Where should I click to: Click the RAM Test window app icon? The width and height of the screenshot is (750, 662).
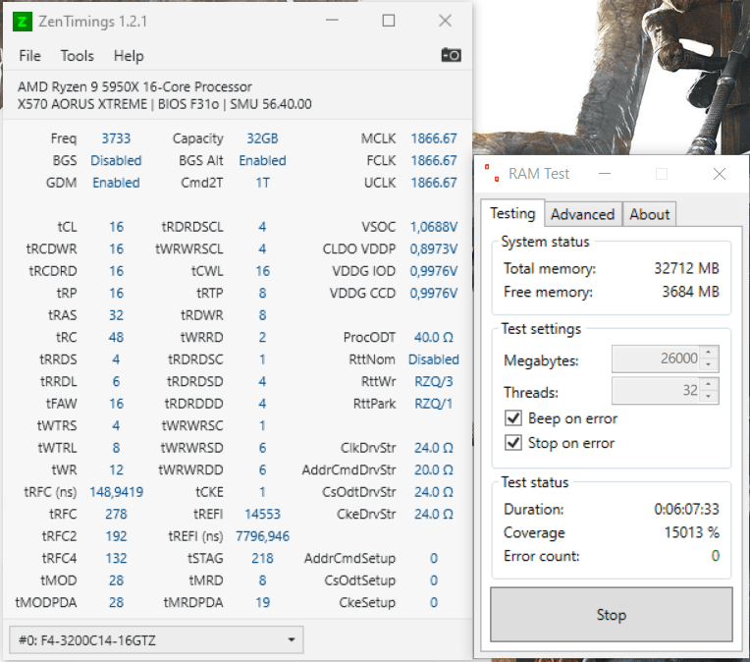[x=492, y=173]
